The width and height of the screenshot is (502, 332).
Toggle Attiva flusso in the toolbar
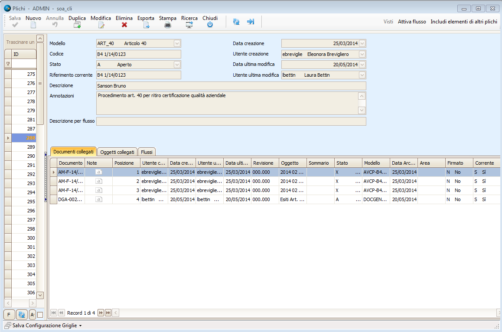point(412,22)
